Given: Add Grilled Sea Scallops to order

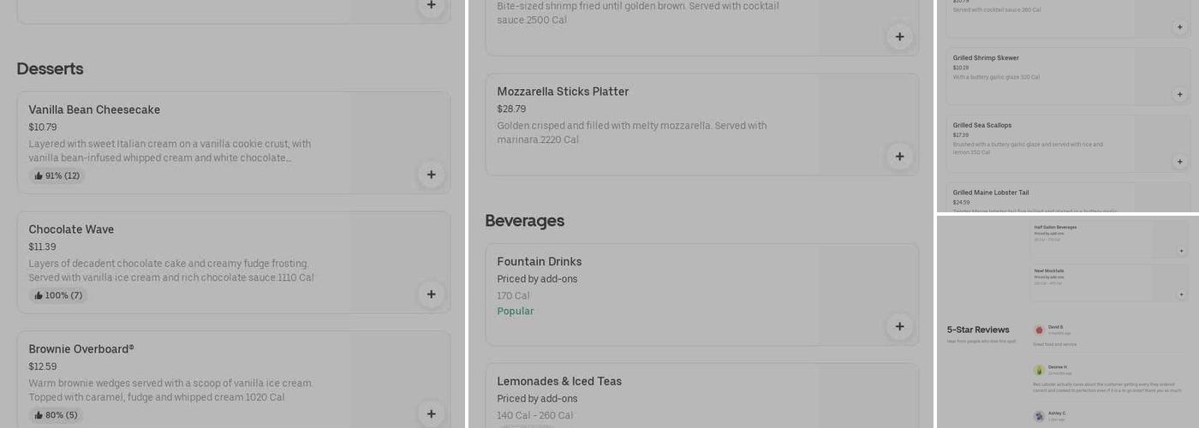Looking at the screenshot, I should tap(1179, 161).
